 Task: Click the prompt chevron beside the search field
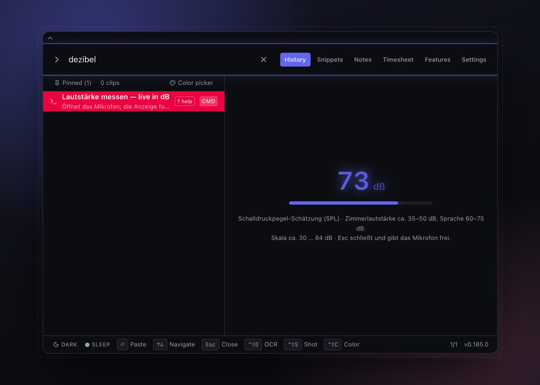coord(57,60)
